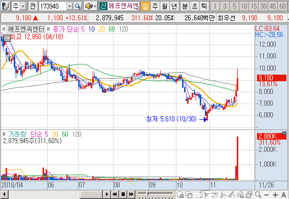Close the volume panel with x
Screen dimensions: 289x199
284,133
